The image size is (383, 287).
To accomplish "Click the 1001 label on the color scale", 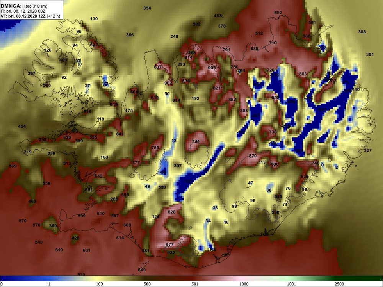I will click(x=291, y=284).
